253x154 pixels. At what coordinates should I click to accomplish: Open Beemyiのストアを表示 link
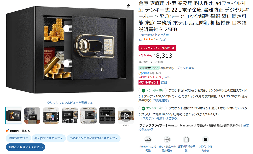pos(154,35)
